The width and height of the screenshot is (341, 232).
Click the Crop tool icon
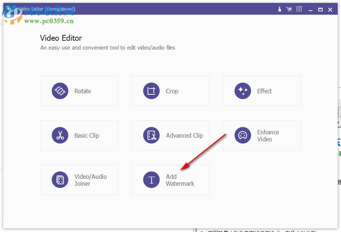(x=151, y=91)
